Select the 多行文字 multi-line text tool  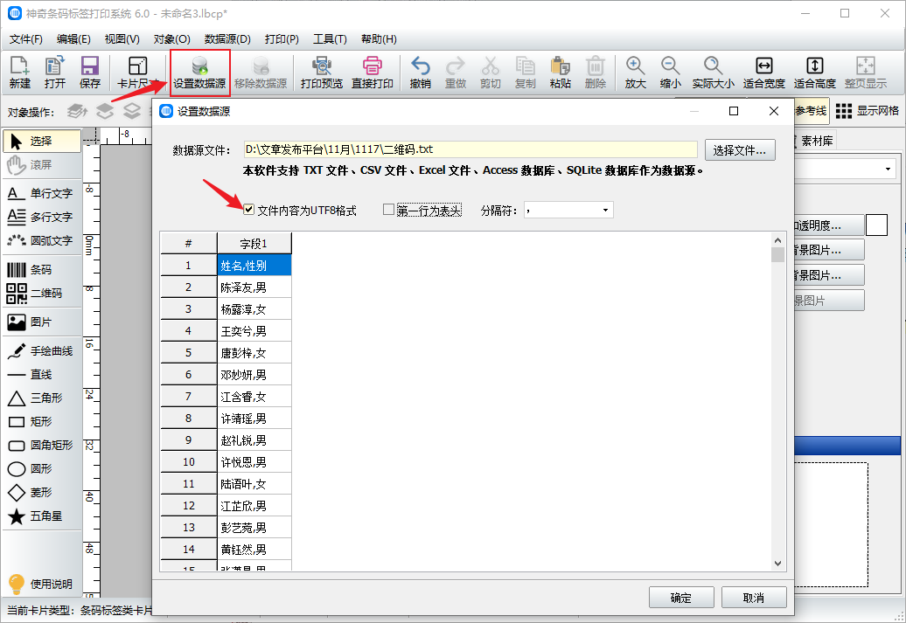[x=42, y=217]
